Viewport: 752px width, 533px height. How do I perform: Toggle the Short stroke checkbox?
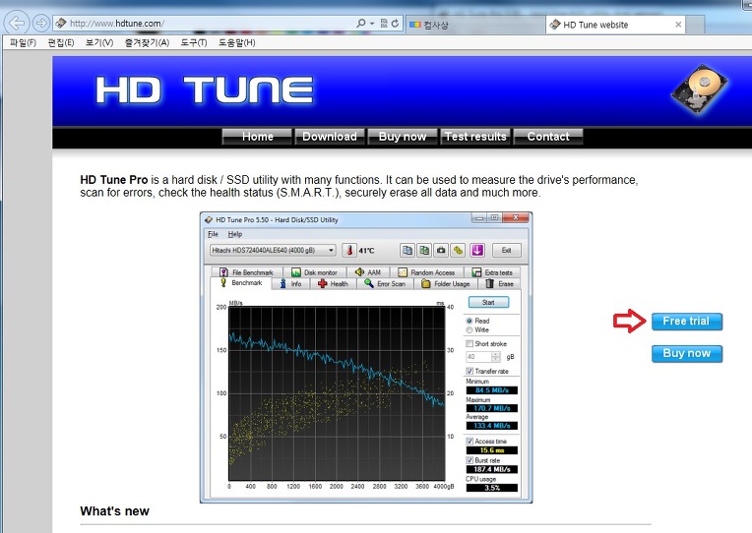click(470, 343)
